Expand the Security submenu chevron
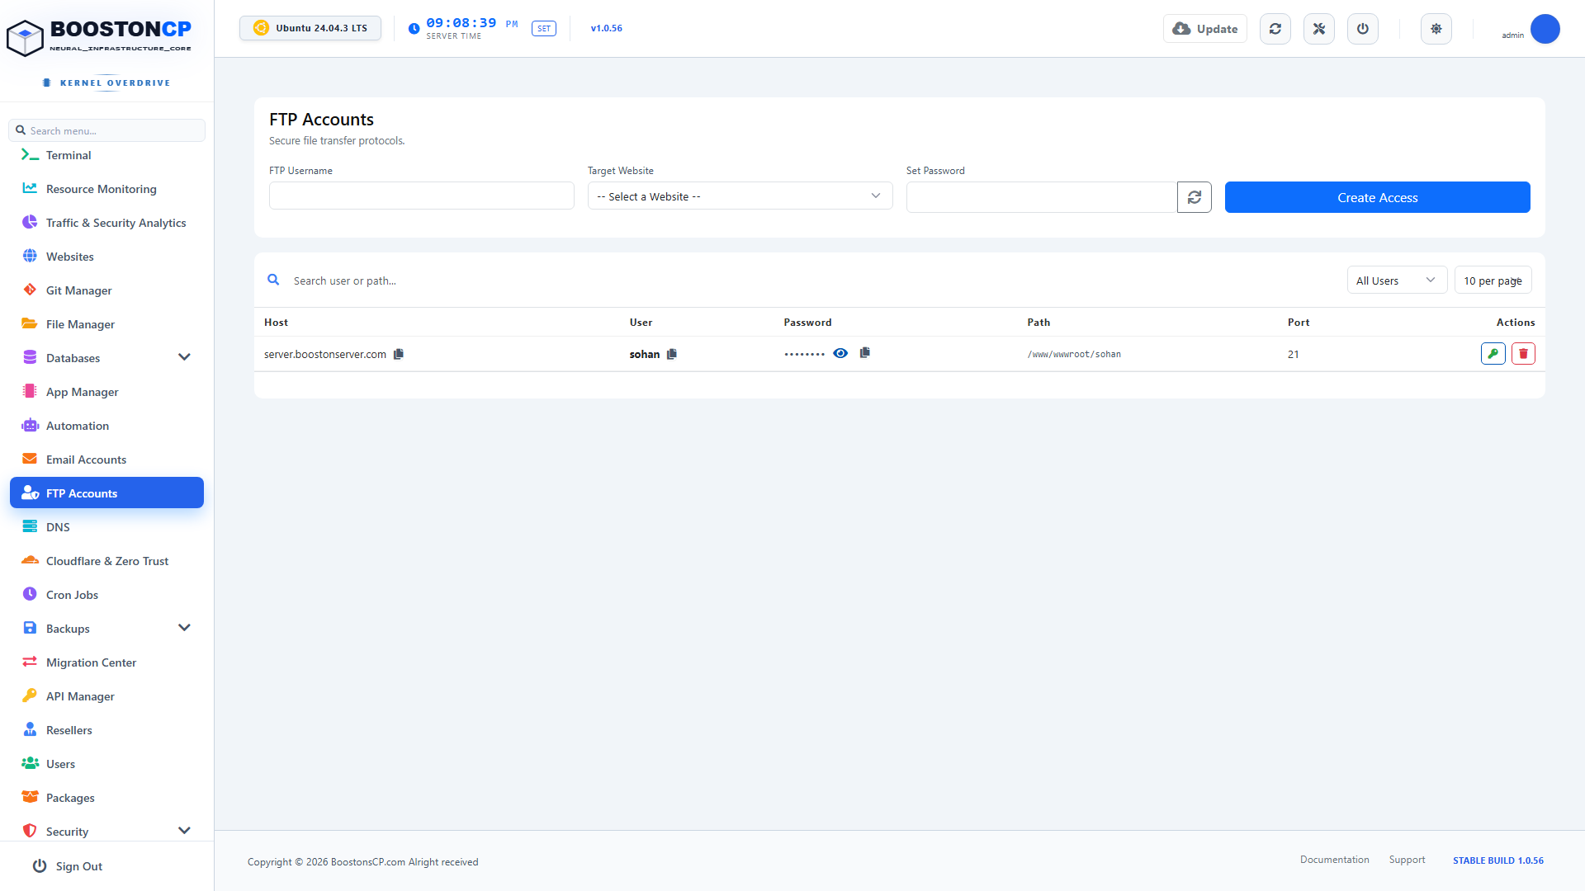This screenshot has width=1585, height=891. click(x=184, y=831)
